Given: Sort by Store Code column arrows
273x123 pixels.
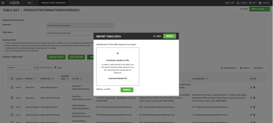Looking at the screenshot, I should [x=52, y=79].
